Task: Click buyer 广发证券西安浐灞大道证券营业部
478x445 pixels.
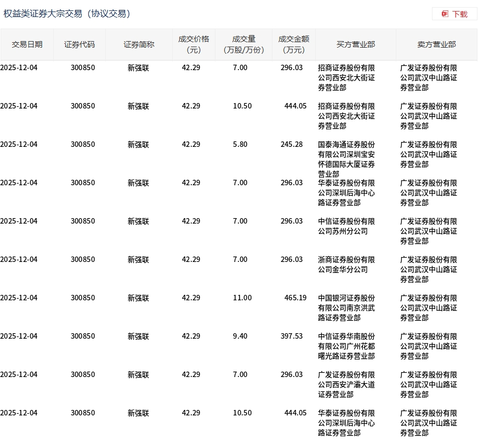Action: pyautogui.click(x=346, y=385)
